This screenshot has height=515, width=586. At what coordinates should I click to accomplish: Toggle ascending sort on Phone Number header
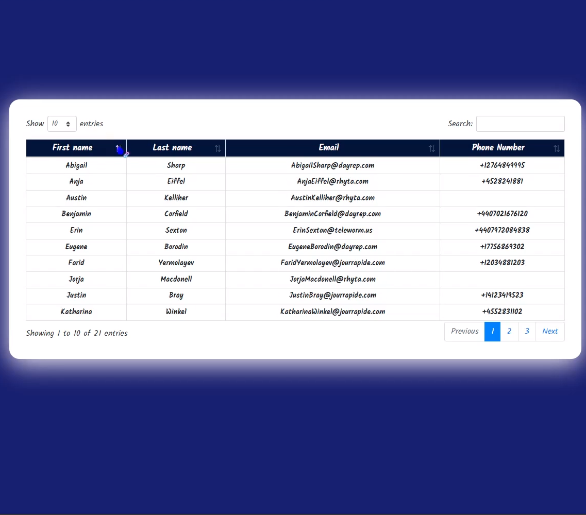pos(498,148)
